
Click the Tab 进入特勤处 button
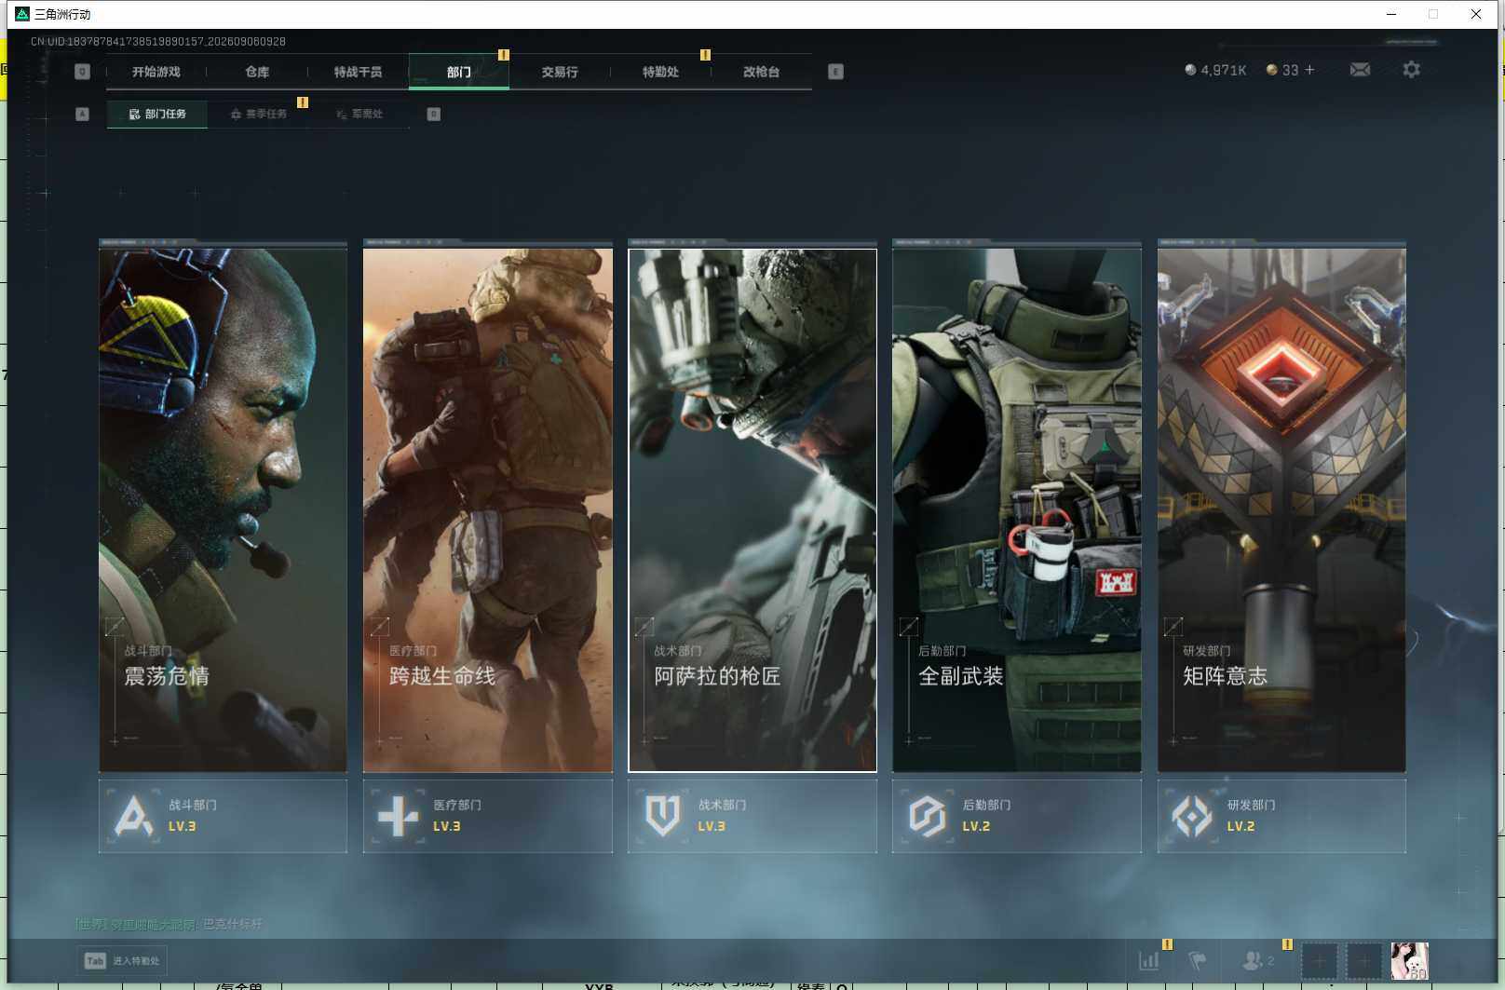(x=122, y=960)
